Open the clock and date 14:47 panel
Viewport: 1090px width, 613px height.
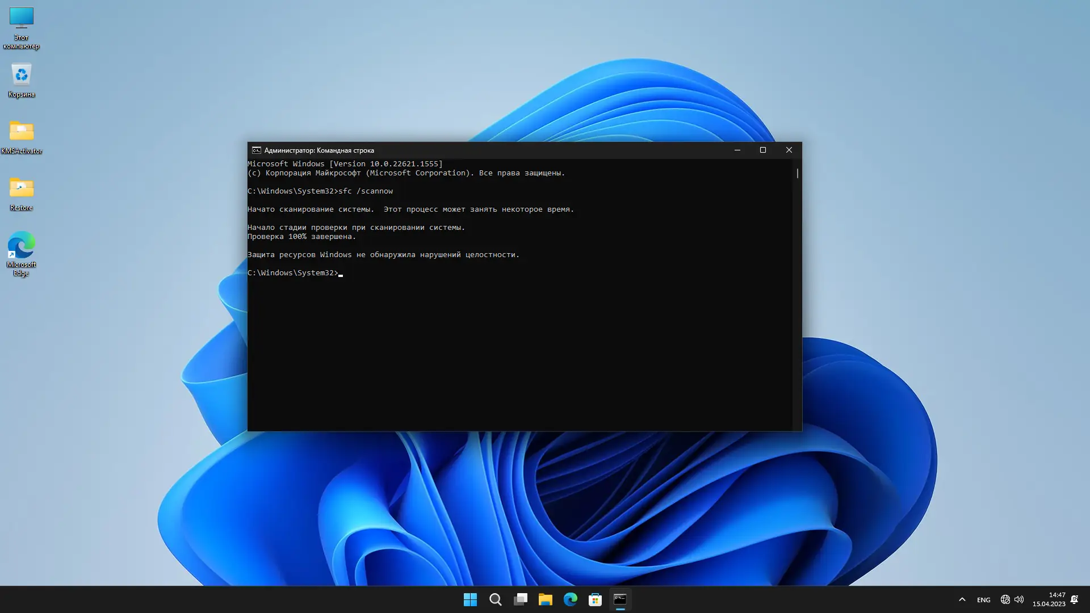point(1049,599)
